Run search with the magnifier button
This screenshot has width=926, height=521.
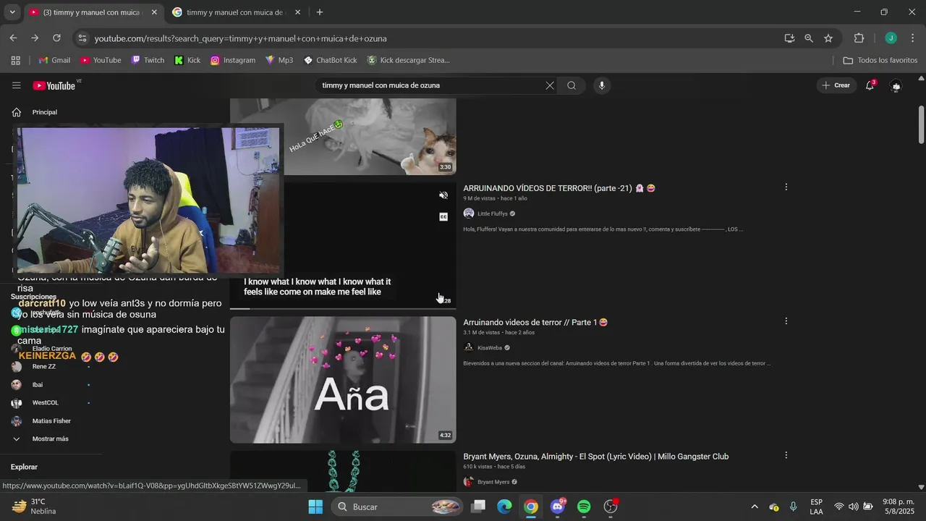click(572, 85)
